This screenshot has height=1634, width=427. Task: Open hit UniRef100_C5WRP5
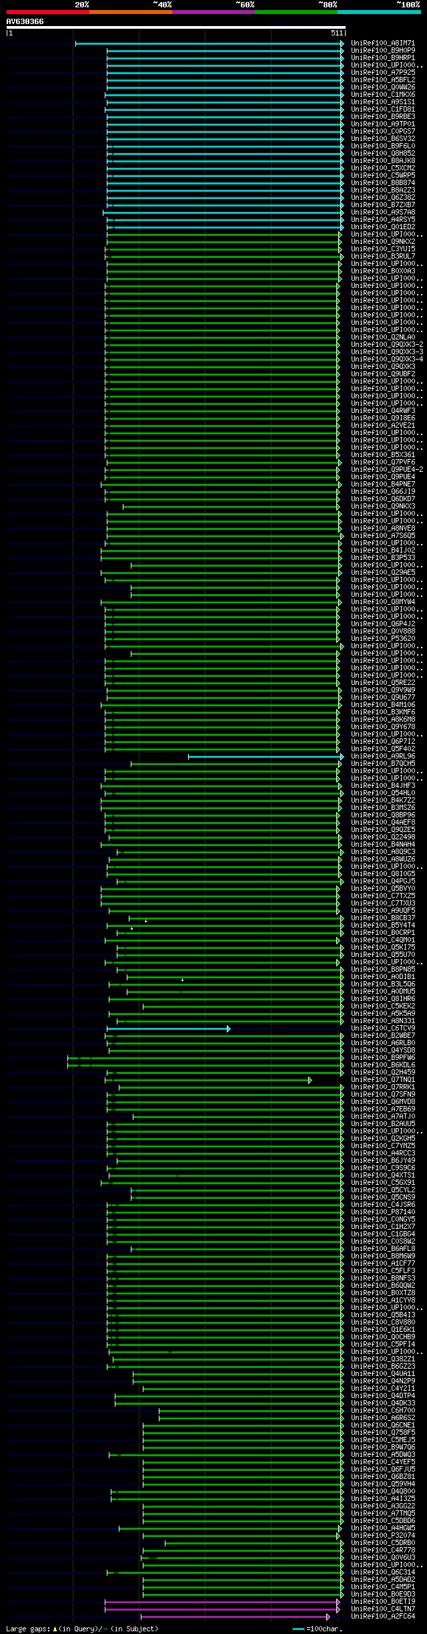click(x=383, y=176)
